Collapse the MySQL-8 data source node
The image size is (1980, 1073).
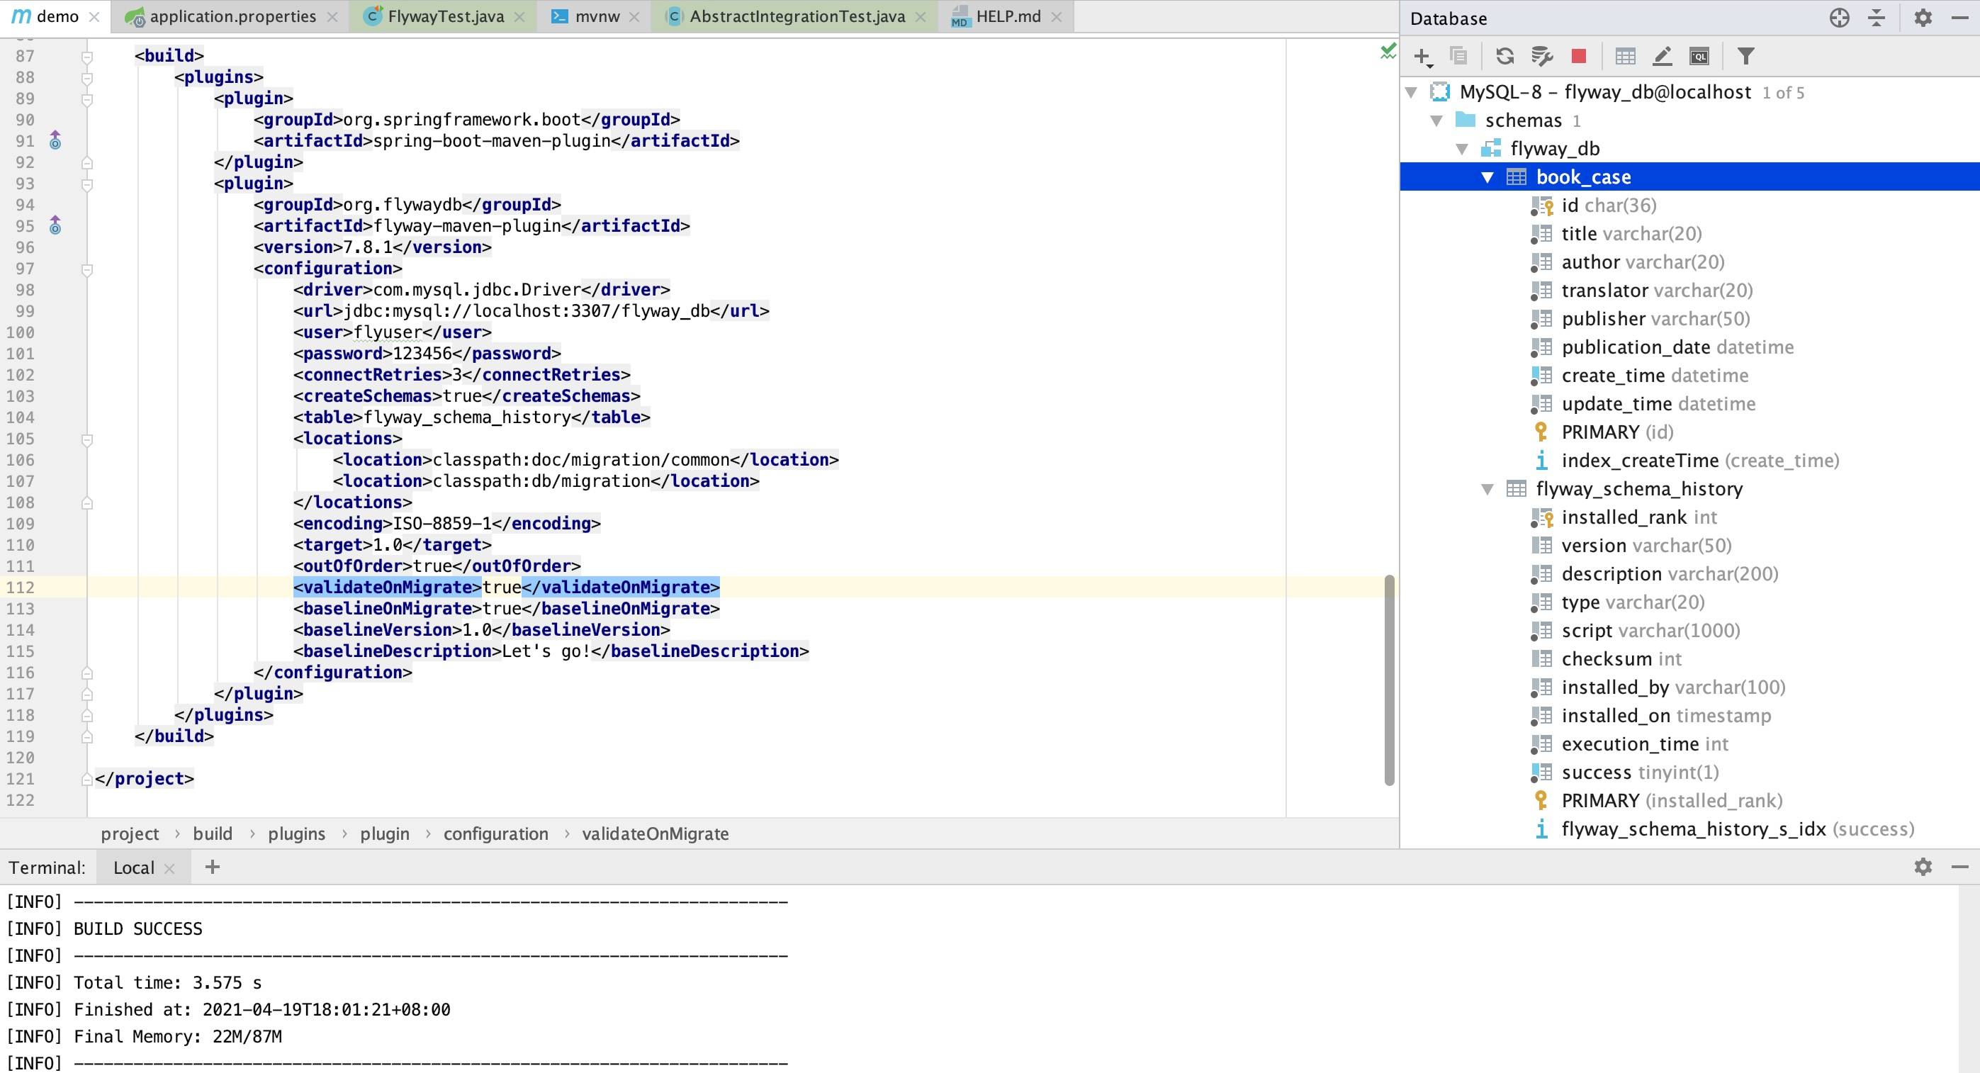(1411, 92)
